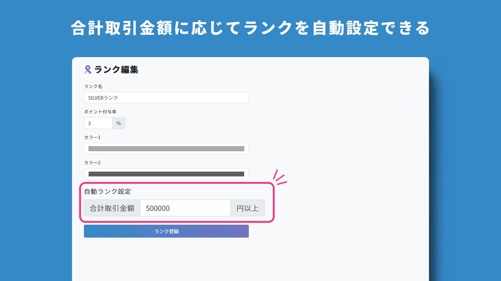501x281 pixels.
Task: Focus the amount field showing 500000
Action: 185,208
